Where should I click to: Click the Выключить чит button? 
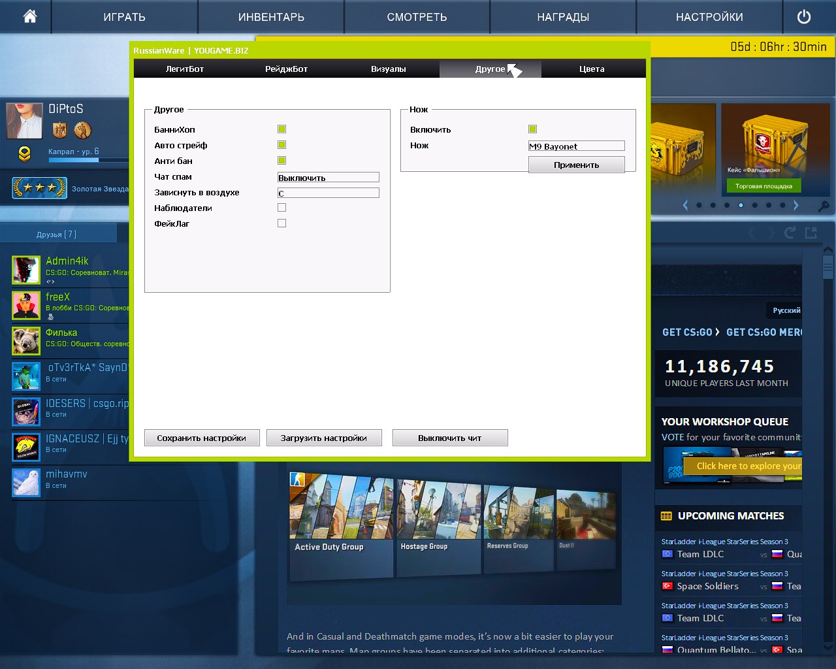click(x=450, y=438)
